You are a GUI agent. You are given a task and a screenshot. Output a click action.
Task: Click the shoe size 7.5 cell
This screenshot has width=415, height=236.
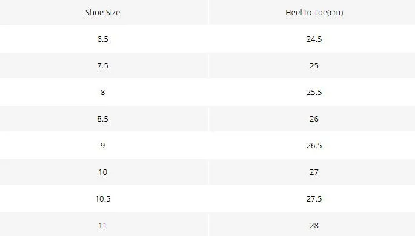[x=103, y=65]
